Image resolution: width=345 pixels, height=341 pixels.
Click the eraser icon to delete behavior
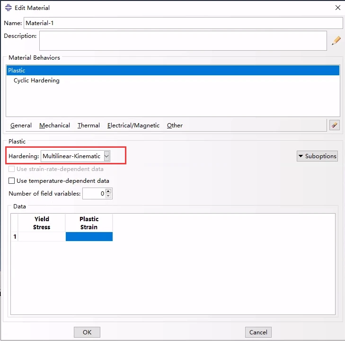tap(335, 125)
